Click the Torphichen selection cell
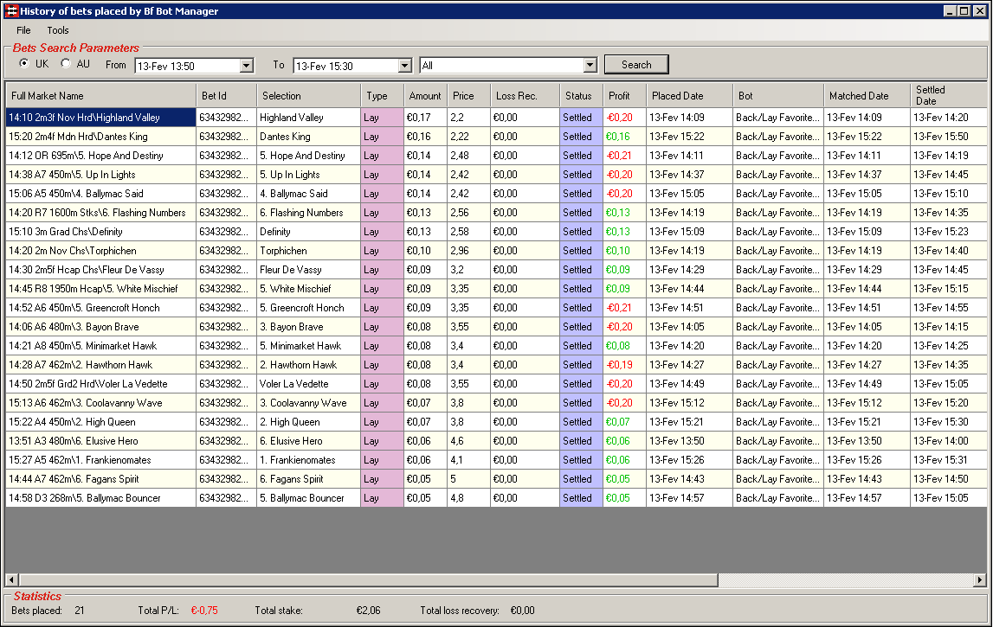The width and height of the screenshot is (993, 627). click(x=308, y=251)
